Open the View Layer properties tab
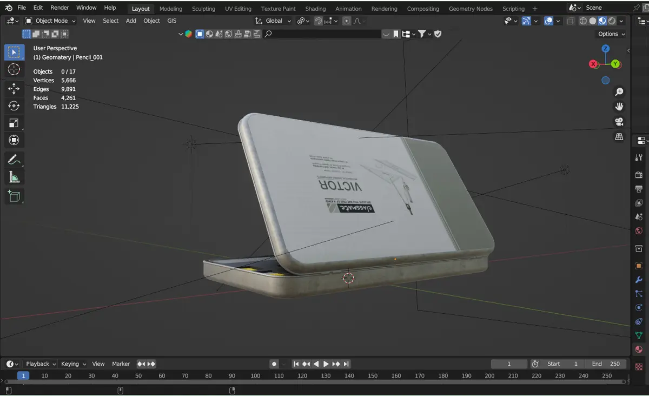This screenshot has height=396, width=649. (x=639, y=203)
